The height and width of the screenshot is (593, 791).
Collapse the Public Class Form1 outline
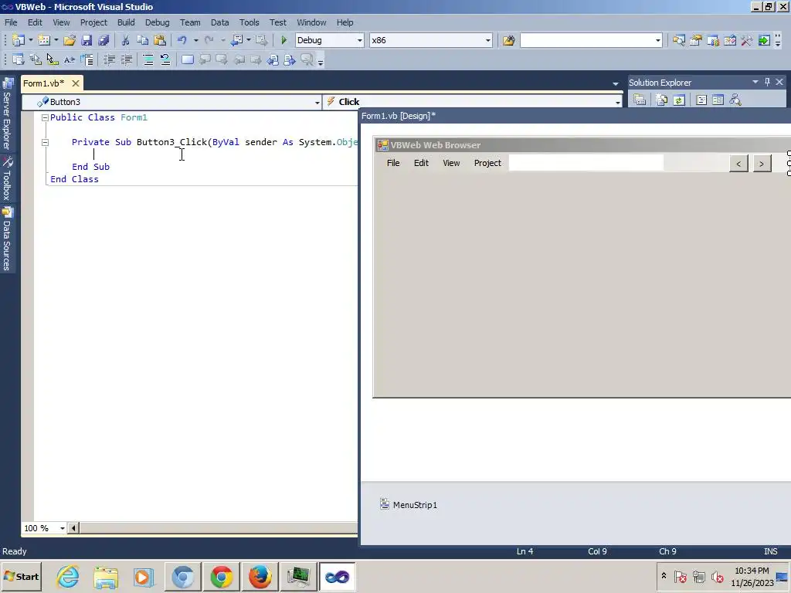click(x=45, y=117)
